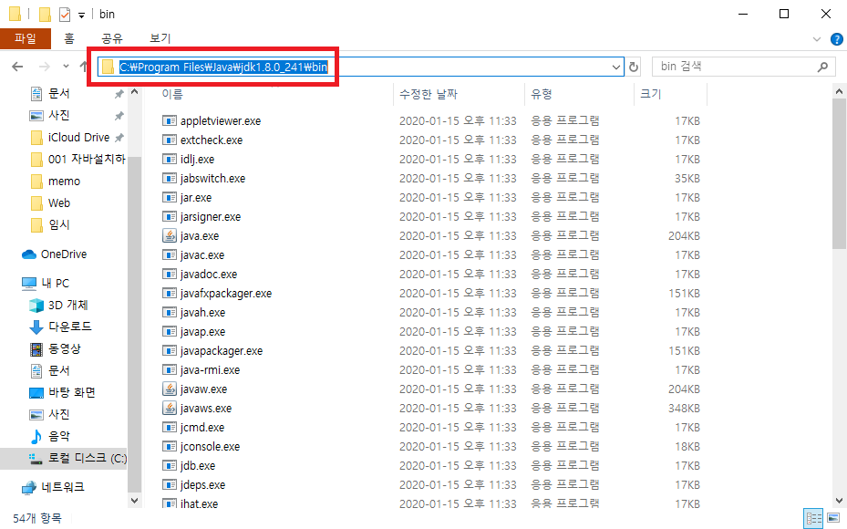Image resolution: width=847 pixels, height=529 pixels.
Task: Open 음악 music note icon
Action: [x=36, y=436]
